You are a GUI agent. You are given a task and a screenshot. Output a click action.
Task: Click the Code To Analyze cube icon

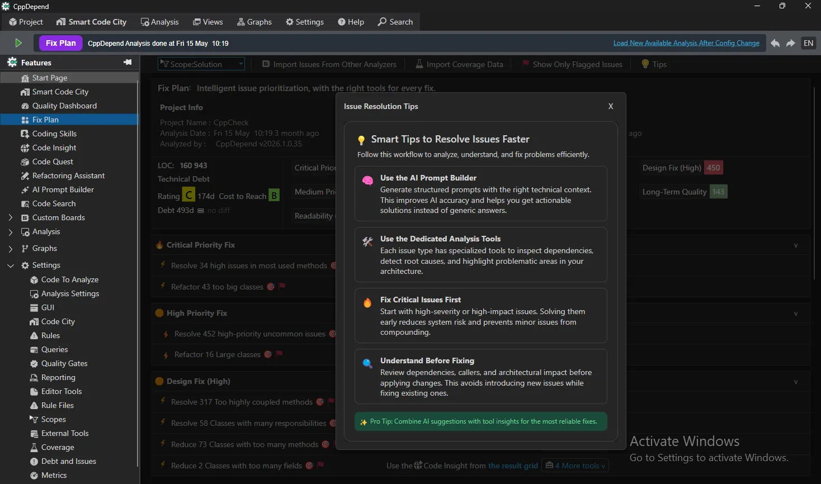pyautogui.click(x=34, y=279)
